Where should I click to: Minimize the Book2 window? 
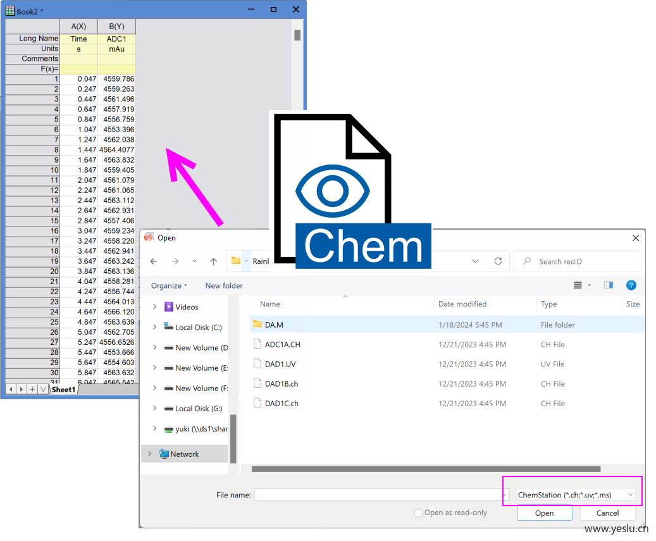pyautogui.click(x=251, y=9)
